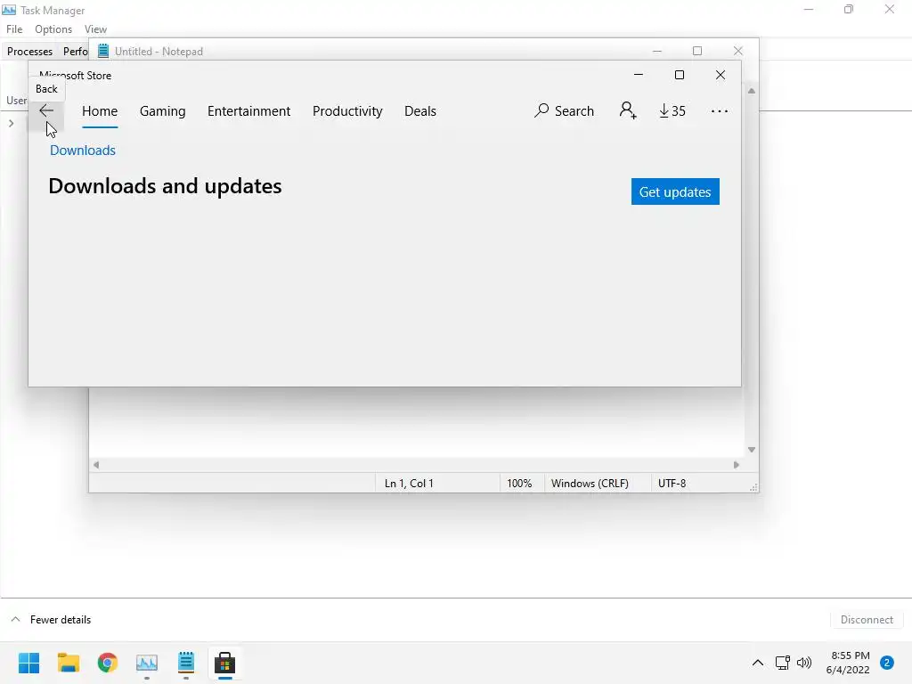Click the Disconnect button in Task Manager
Screen dimensions: 912x684
(867, 620)
